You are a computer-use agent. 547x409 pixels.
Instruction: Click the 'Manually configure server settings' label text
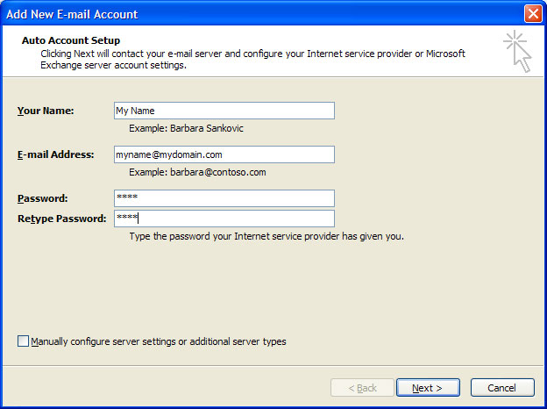pyautogui.click(x=159, y=341)
